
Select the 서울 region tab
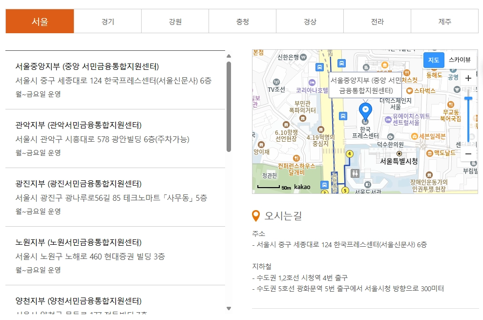40,21
